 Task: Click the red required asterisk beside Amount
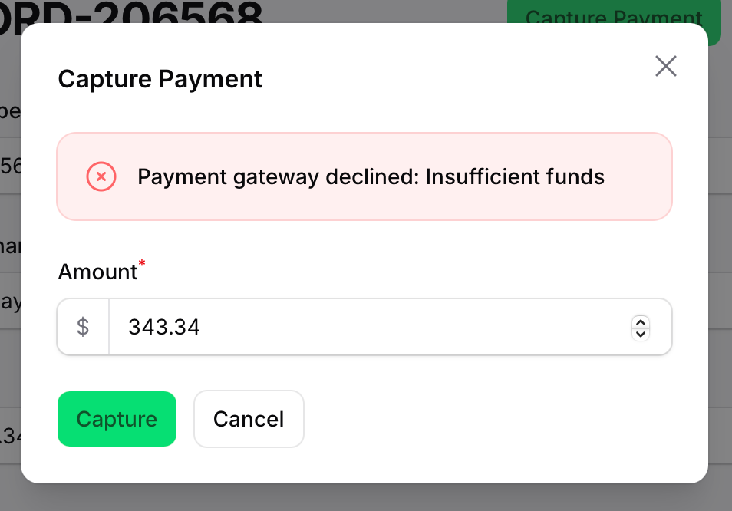[142, 265]
